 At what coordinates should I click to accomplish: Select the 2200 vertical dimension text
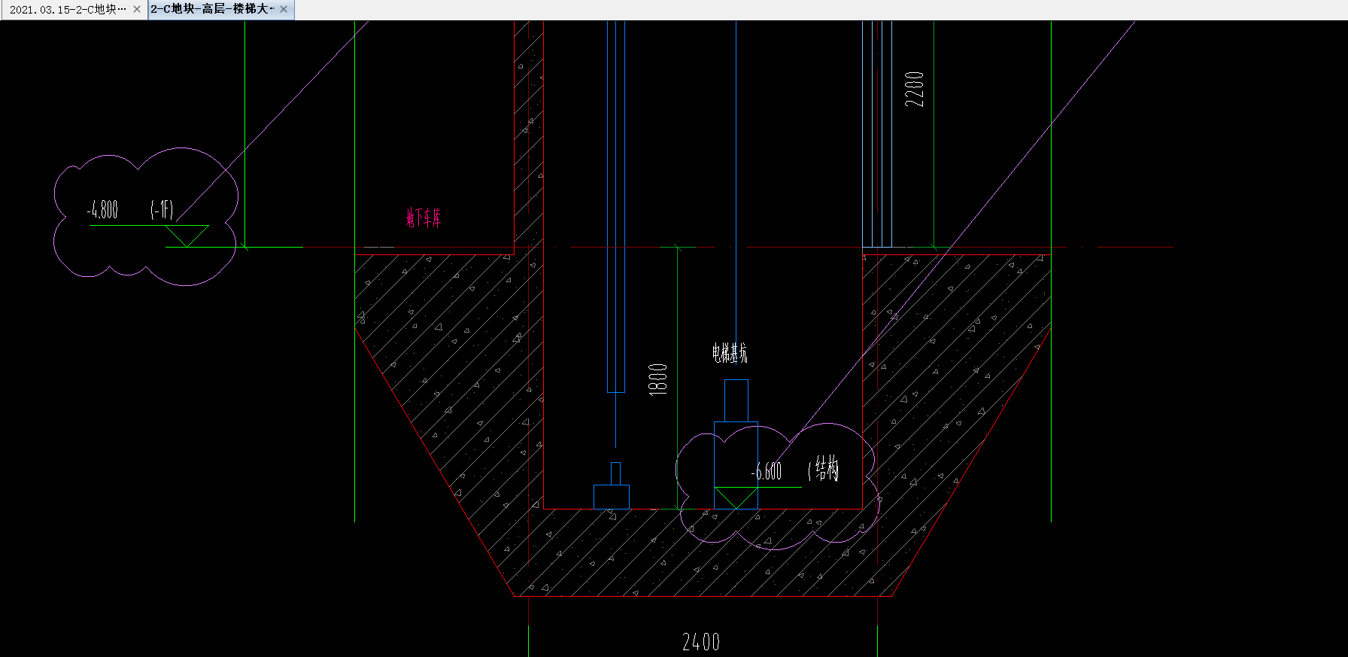point(914,89)
